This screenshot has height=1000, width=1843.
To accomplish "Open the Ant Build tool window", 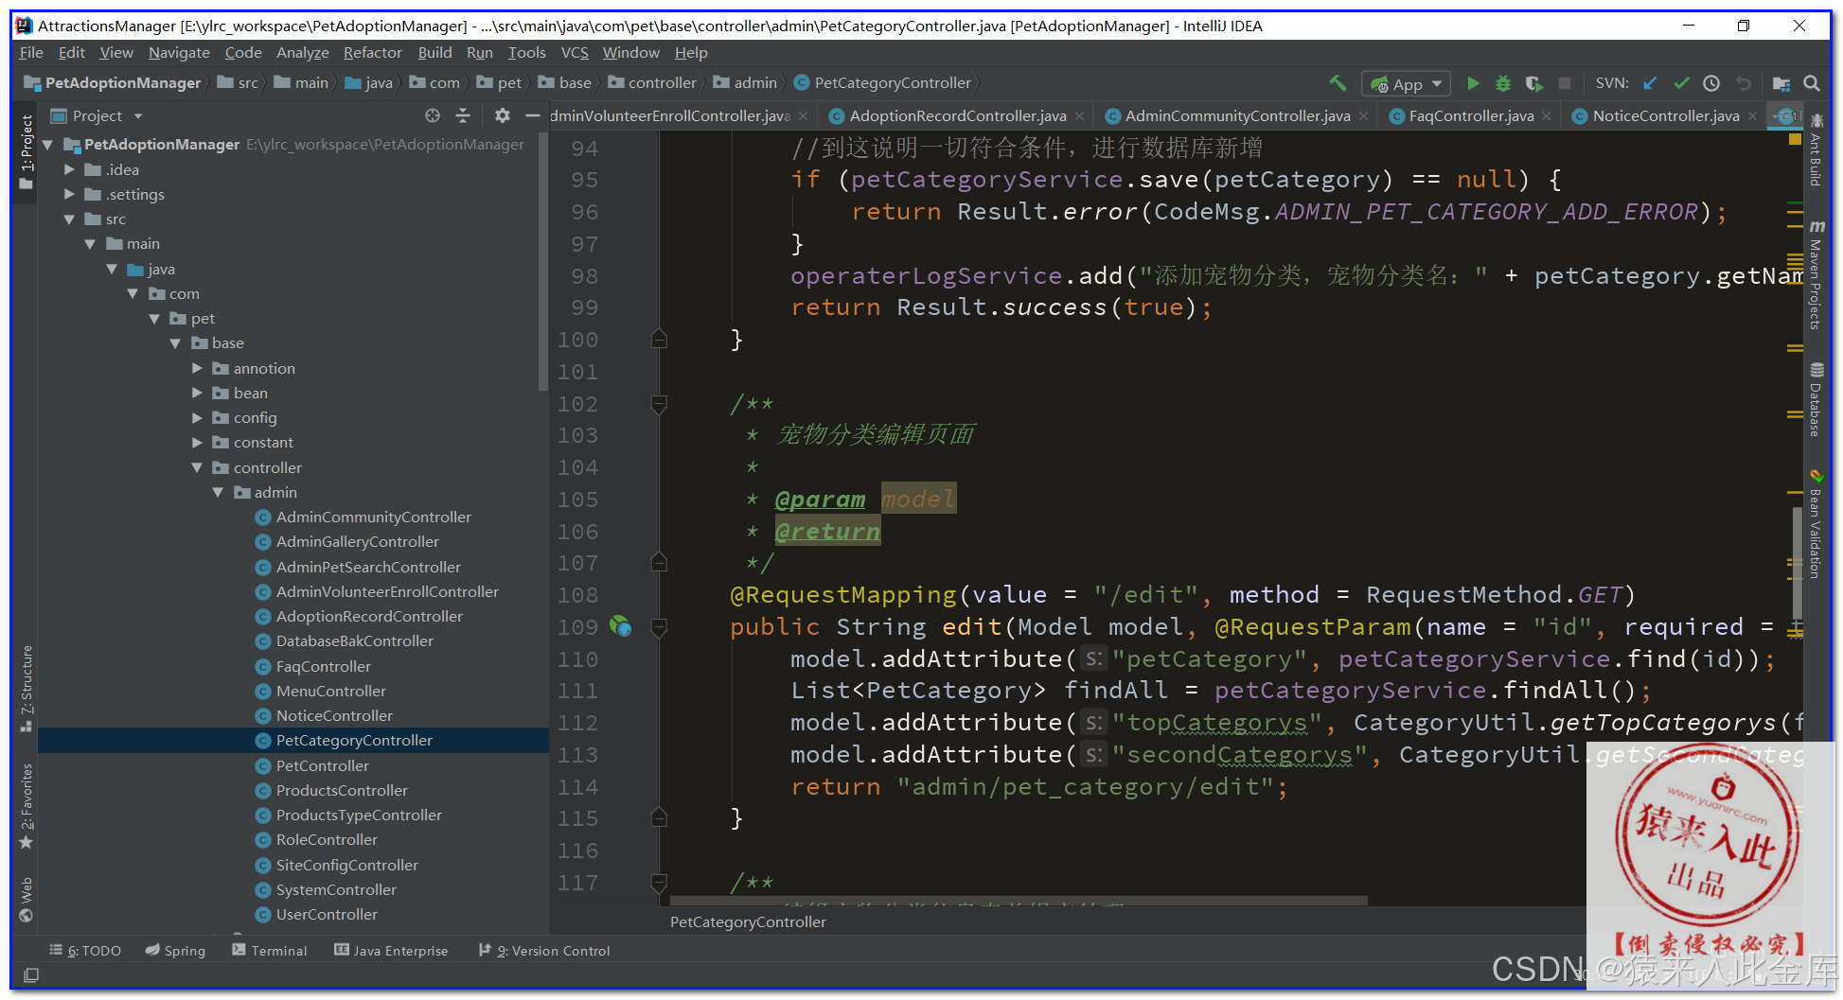I will [x=1816, y=151].
